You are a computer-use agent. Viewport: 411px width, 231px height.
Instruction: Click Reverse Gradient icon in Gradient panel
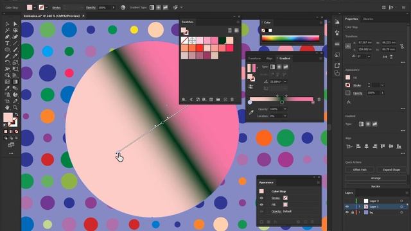pyautogui.click(x=251, y=87)
